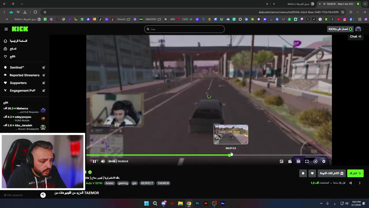The height and width of the screenshot is (208, 369).
Task: Open Discord bookmarks folder
Action: 124,19
